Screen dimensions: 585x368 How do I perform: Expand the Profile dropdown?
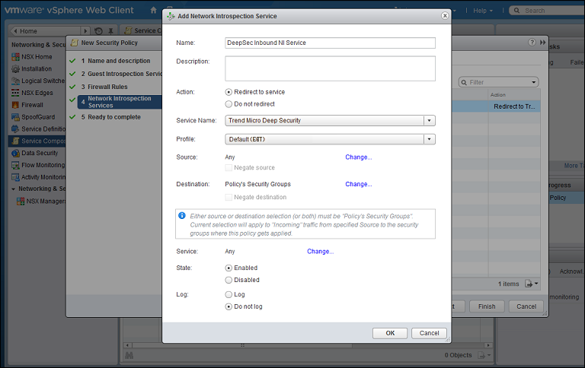click(430, 139)
